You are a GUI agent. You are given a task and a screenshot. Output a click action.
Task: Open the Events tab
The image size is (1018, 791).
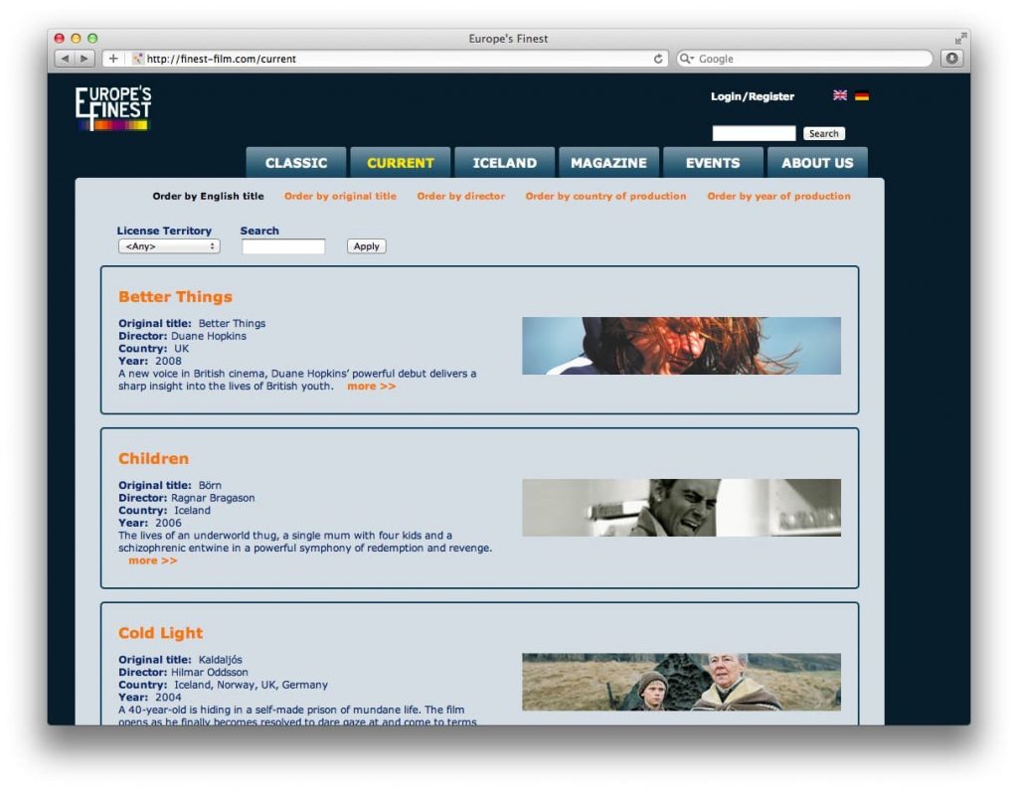(713, 163)
